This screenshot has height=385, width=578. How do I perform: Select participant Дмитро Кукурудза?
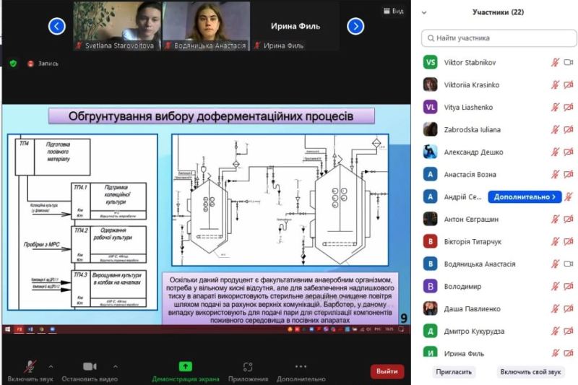[x=499, y=332]
